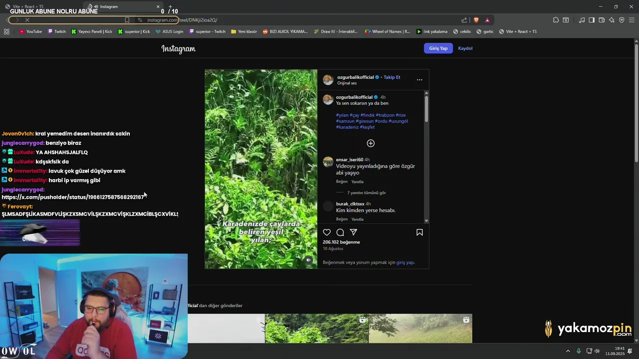Open ASUS Login bookmark
Viewport: 639px width, 359px height.
(169, 31)
